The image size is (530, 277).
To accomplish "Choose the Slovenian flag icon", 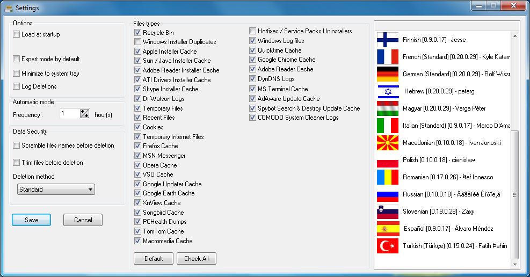I will coord(388,212).
